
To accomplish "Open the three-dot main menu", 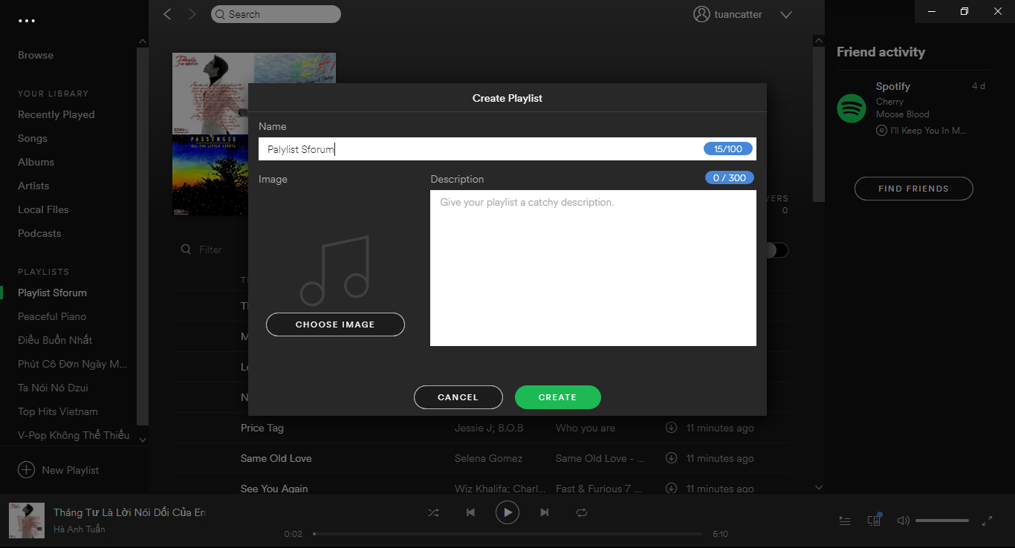I will click(27, 21).
